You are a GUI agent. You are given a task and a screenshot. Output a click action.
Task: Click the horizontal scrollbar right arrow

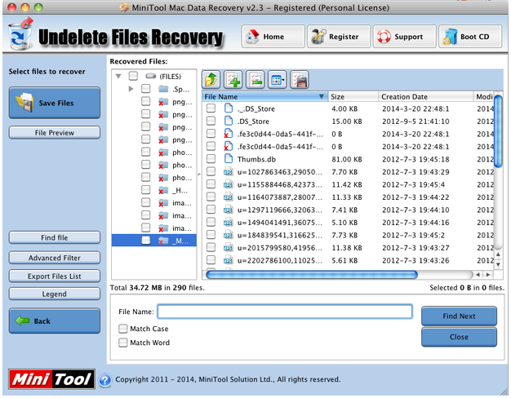click(x=488, y=275)
